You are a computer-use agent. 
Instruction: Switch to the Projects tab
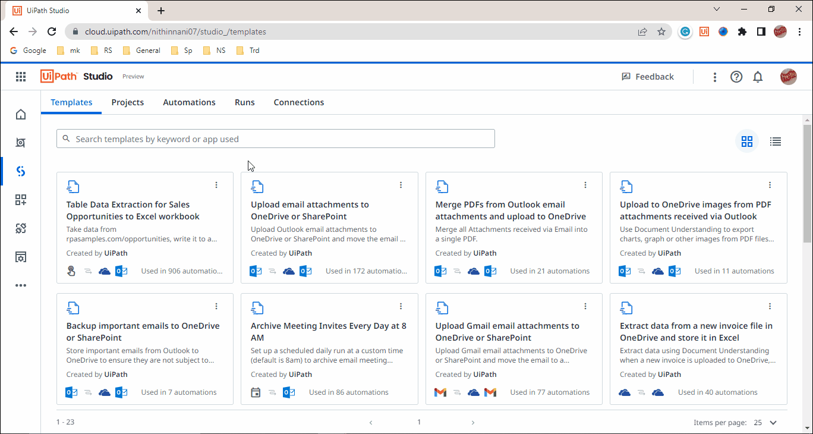pos(128,102)
